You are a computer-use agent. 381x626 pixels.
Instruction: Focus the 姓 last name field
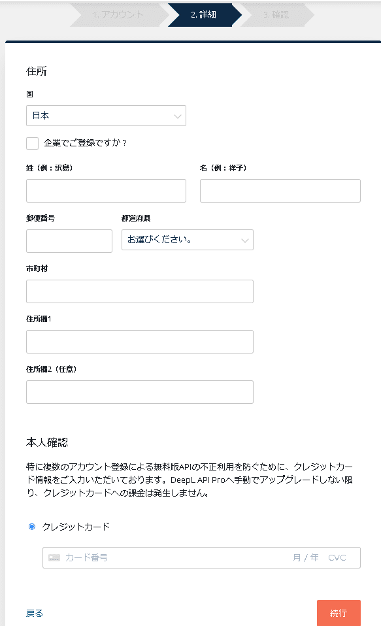click(x=107, y=191)
